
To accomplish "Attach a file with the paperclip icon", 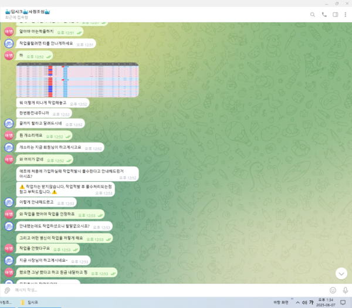I will [x=7, y=290].
